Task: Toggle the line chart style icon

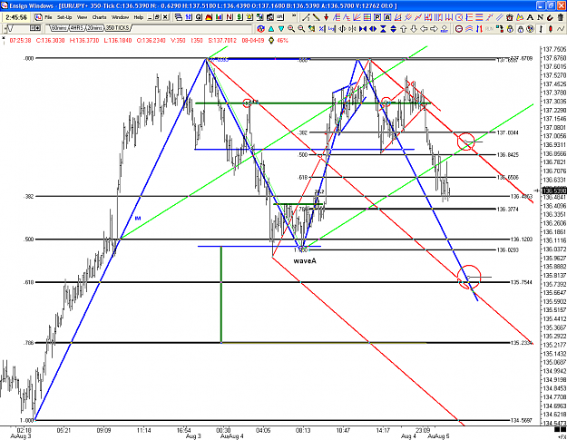Action: 561,28
